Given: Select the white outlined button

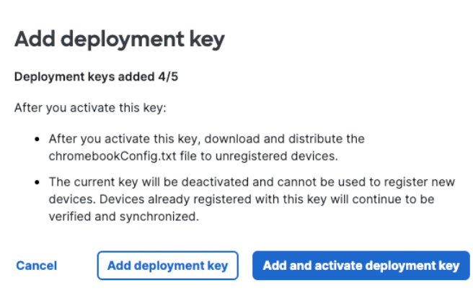Looking at the screenshot, I should (x=168, y=266).
